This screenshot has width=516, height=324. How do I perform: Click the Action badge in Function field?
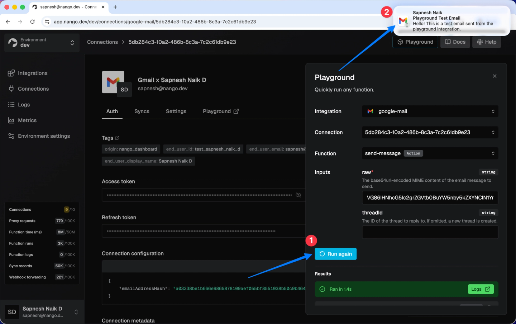413,153
